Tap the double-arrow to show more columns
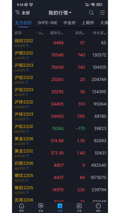The width and height of the screenshot is (120, 213). point(107,33)
